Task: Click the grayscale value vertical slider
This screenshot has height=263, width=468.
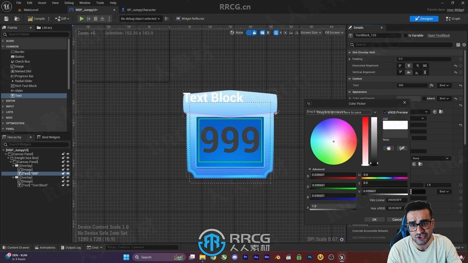Action: (x=374, y=141)
